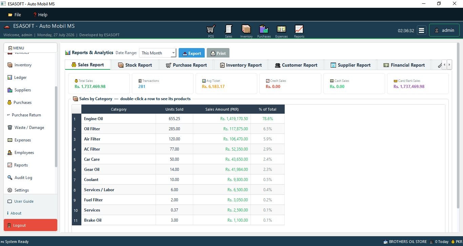Viewport: 463px width, 246px height.
Task: Switch to the Inventory Report tab
Action: tap(241, 65)
